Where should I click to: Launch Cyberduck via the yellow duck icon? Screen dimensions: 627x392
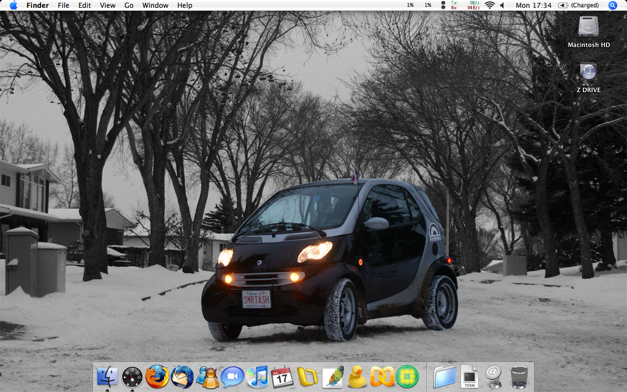pyautogui.click(x=357, y=377)
